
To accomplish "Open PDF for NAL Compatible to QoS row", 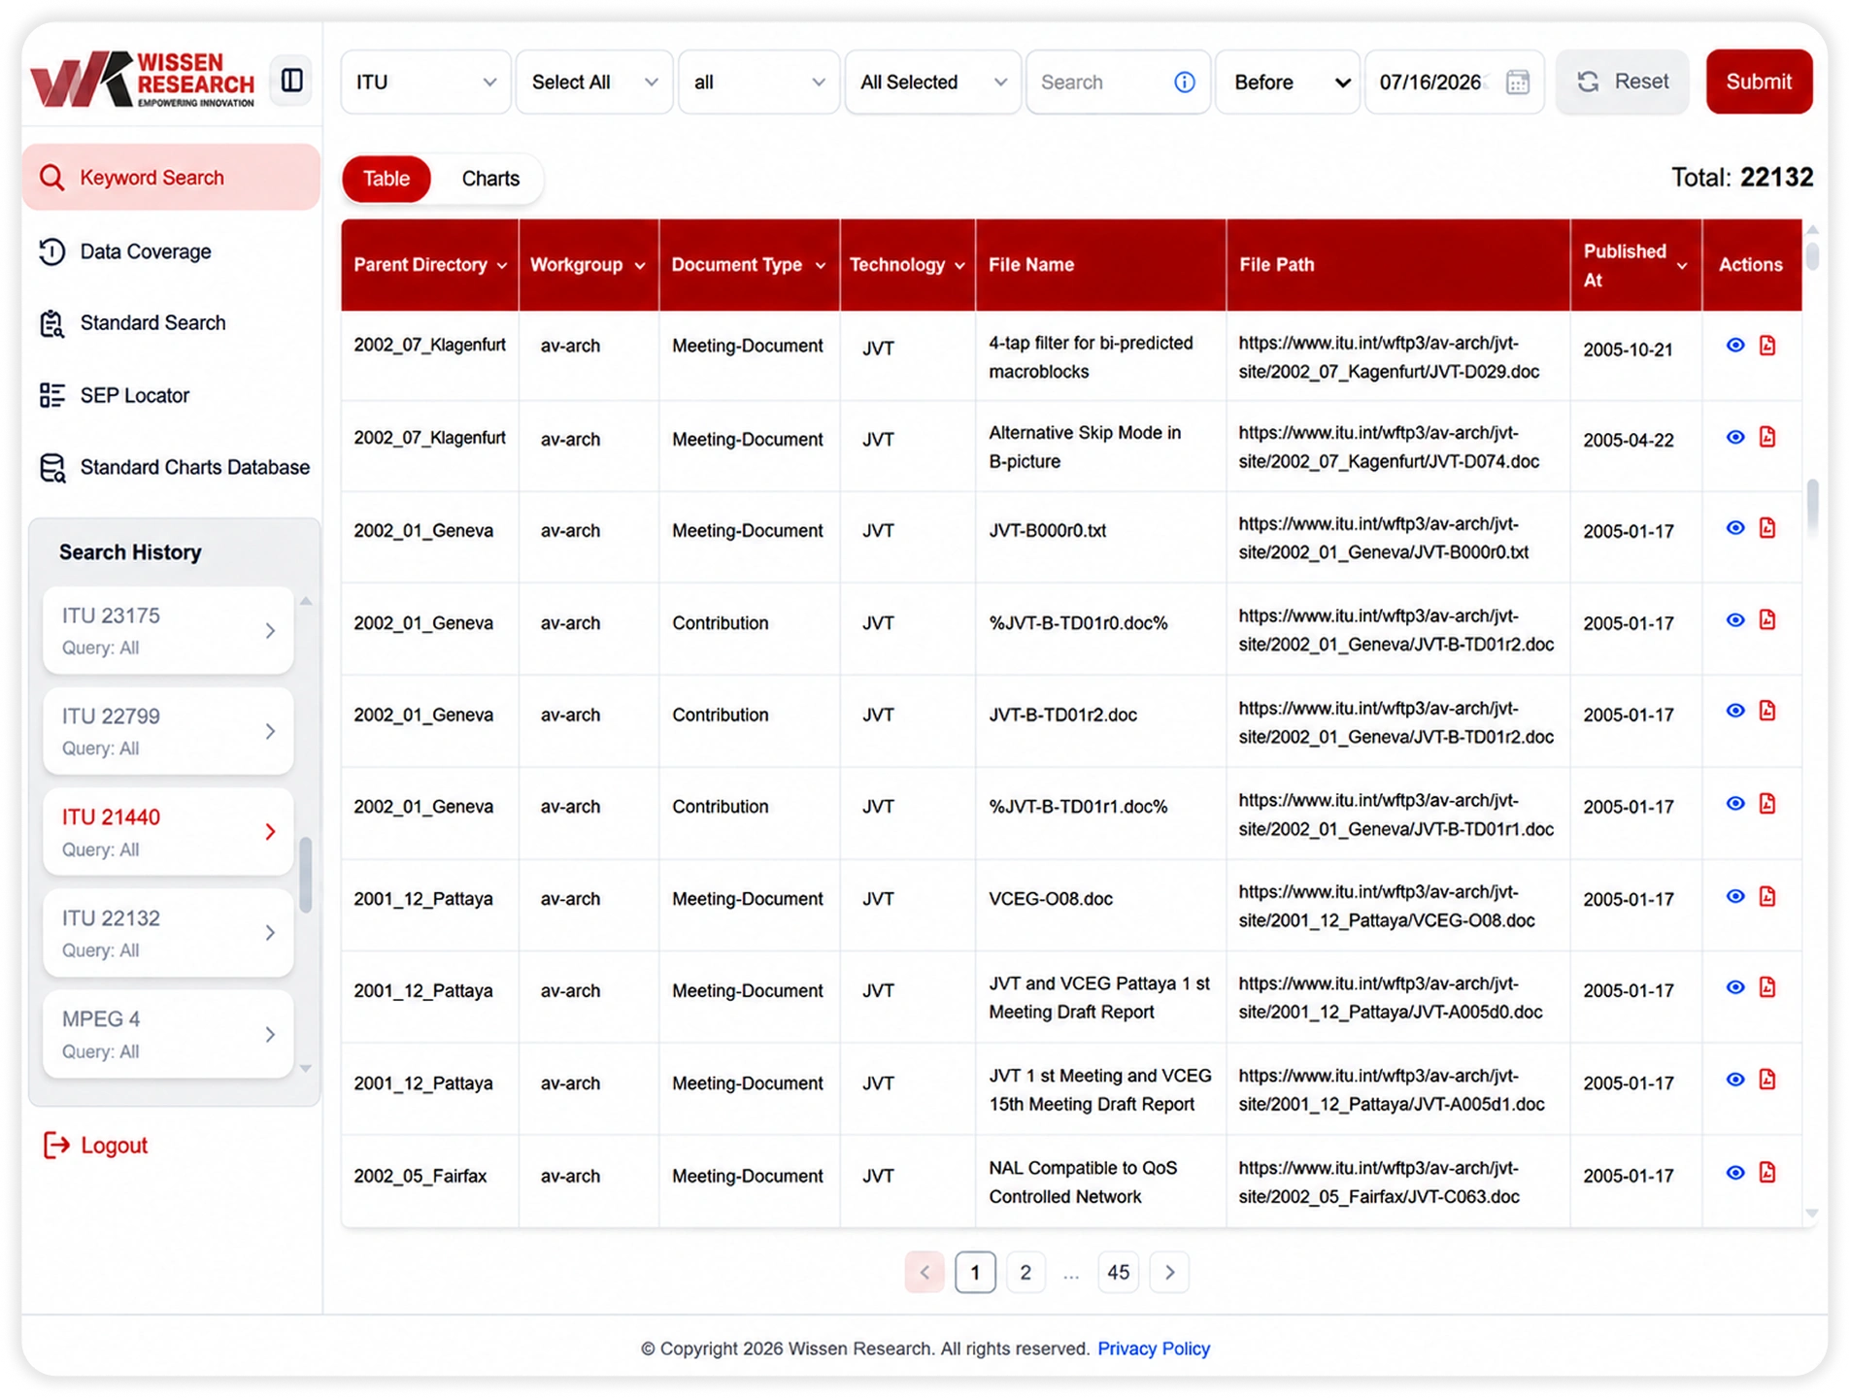I will (x=1767, y=1173).
